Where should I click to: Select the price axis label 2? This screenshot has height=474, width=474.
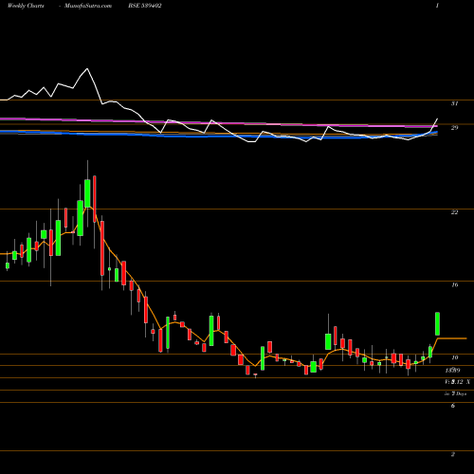coord(453,454)
